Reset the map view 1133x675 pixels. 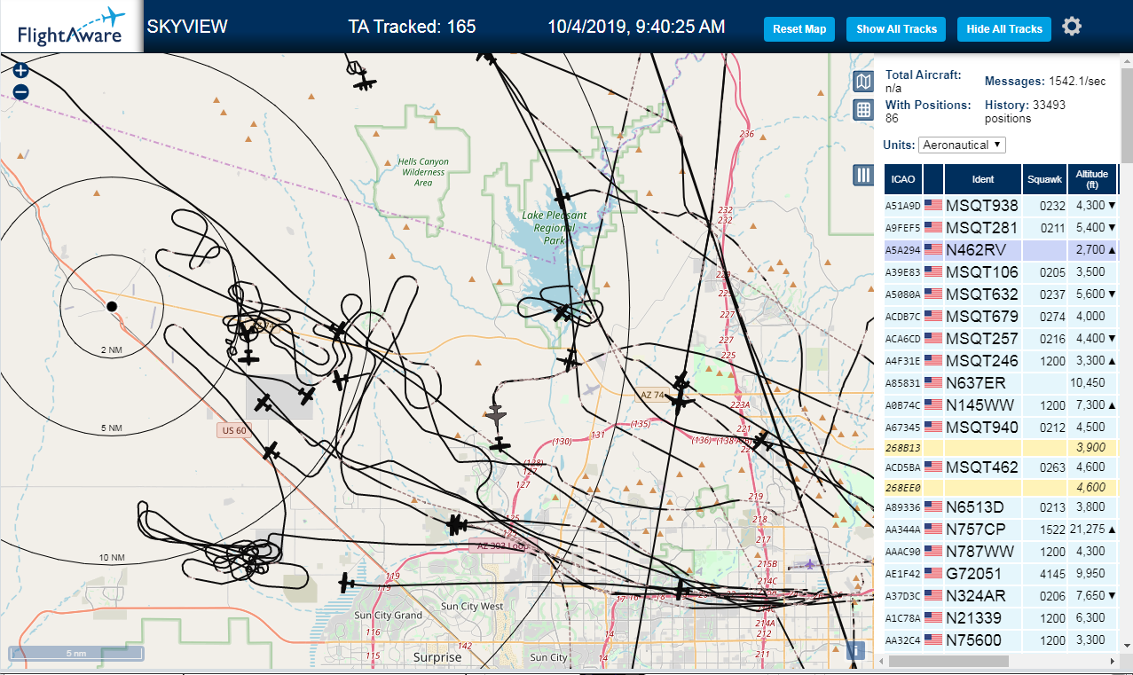click(799, 29)
